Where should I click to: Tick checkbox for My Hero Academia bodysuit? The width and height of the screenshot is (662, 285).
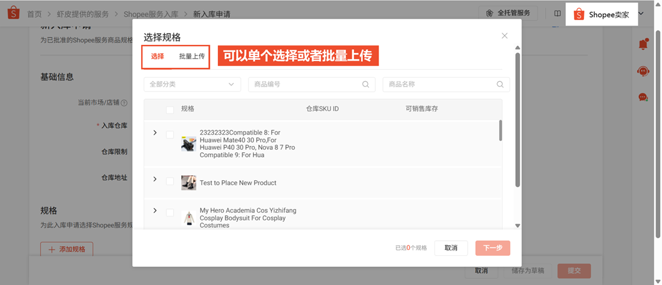[x=170, y=213]
